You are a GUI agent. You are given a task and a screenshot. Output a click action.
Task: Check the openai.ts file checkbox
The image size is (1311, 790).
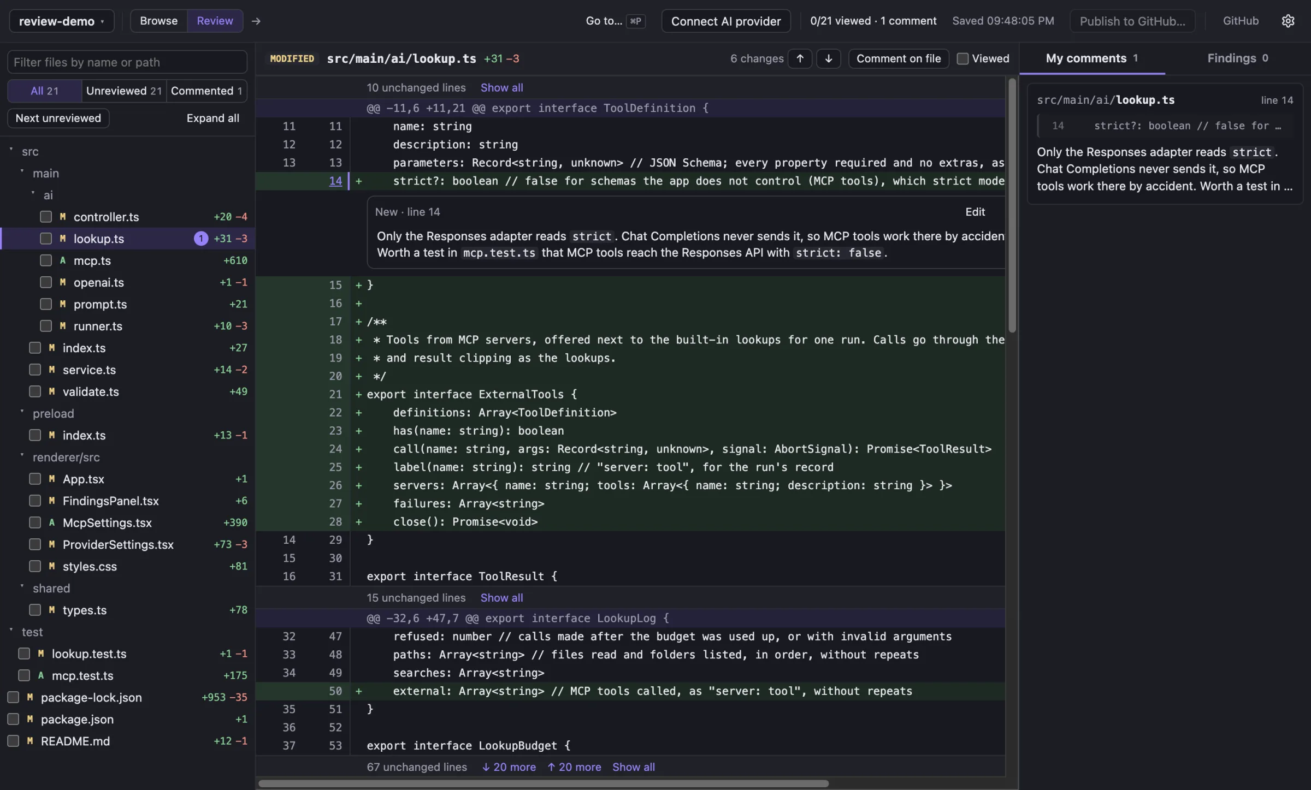pos(46,282)
